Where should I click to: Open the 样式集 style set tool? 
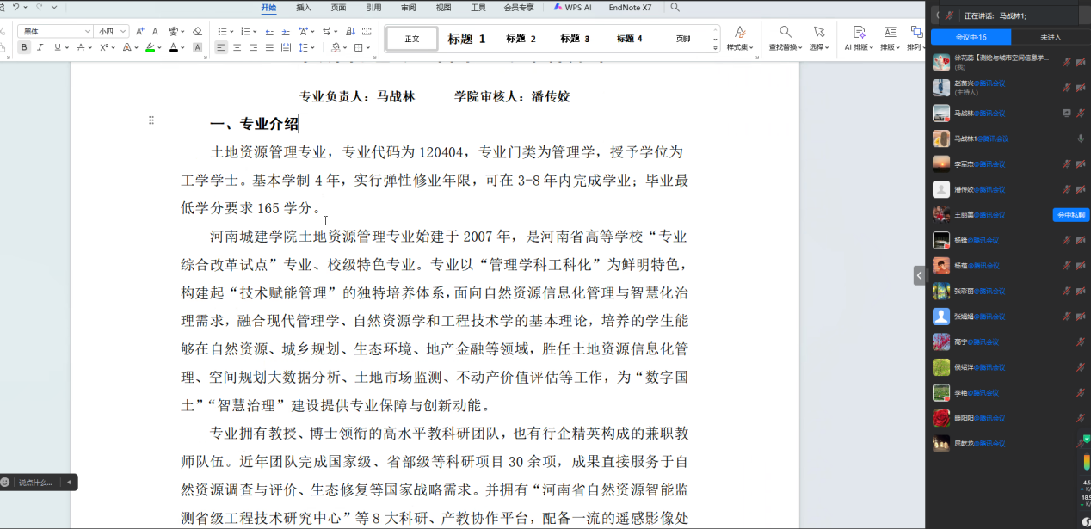click(x=739, y=38)
